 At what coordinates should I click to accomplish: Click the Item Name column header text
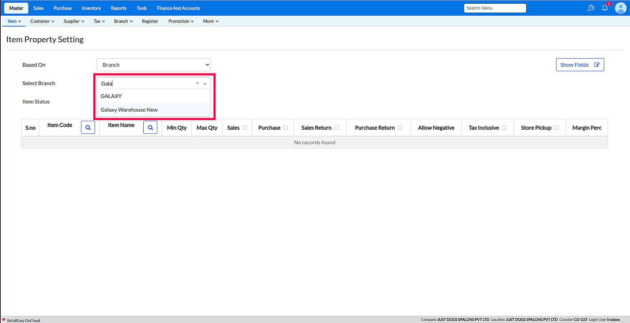tap(121, 125)
